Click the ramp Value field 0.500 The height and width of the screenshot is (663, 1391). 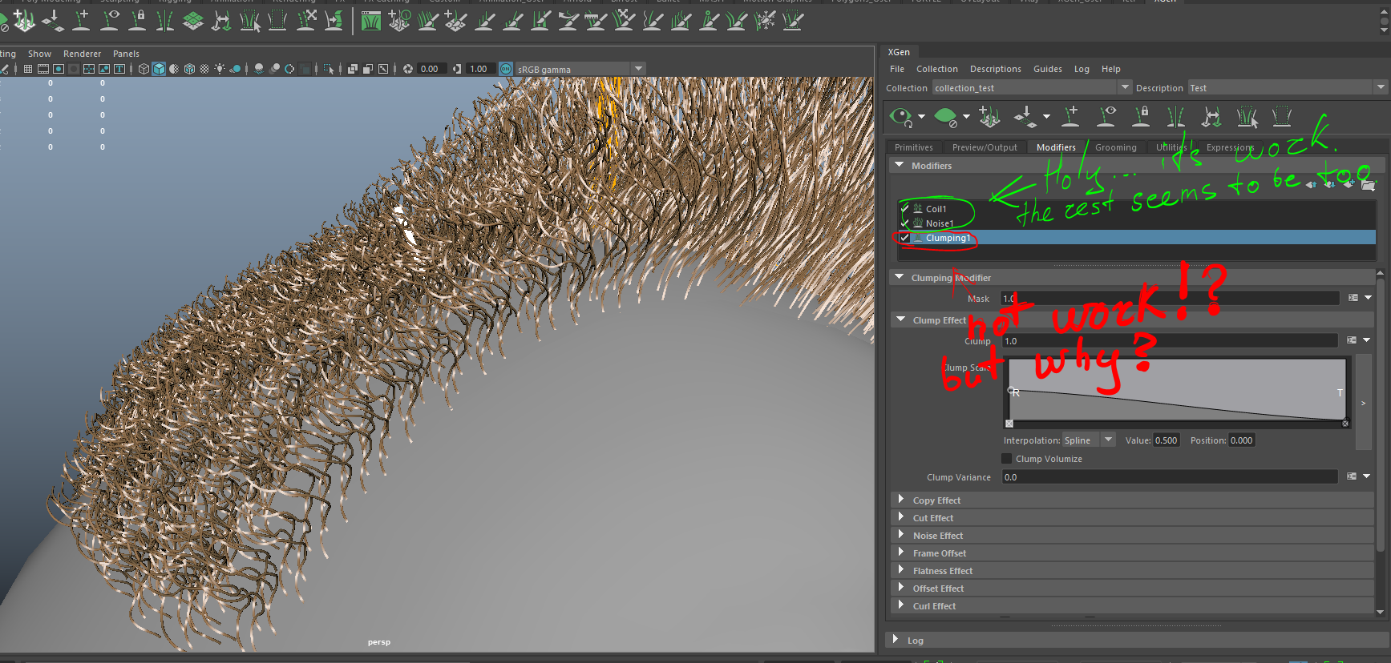click(x=1167, y=440)
